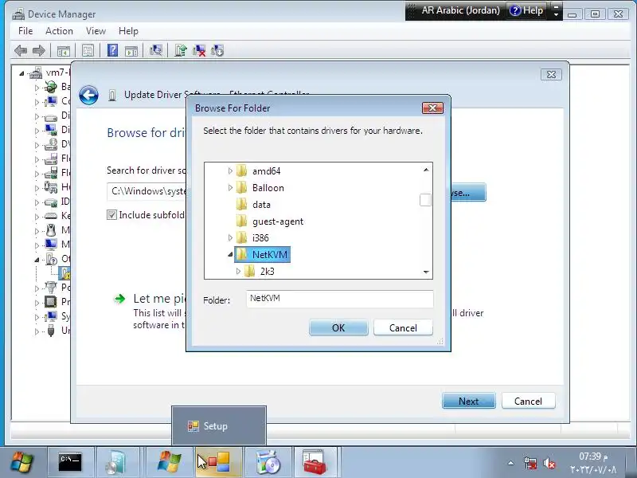Click the Windows flag taskbar icon
The height and width of the screenshot is (478, 637).
pyautogui.click(x=169, y=462)
